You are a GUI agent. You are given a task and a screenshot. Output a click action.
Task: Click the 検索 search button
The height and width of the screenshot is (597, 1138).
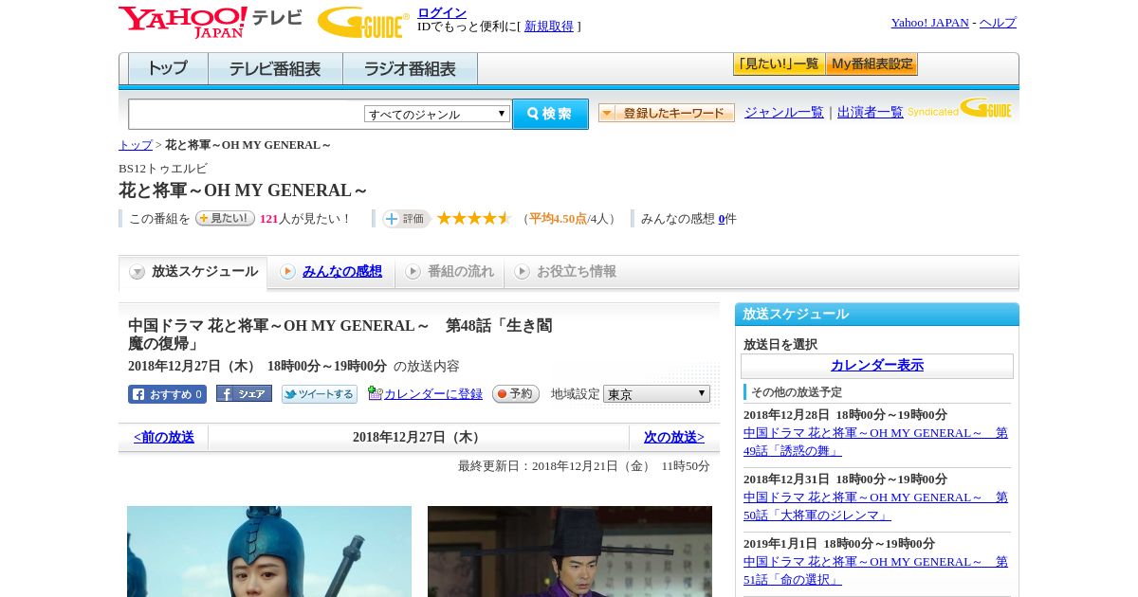(x=550, y=114)
